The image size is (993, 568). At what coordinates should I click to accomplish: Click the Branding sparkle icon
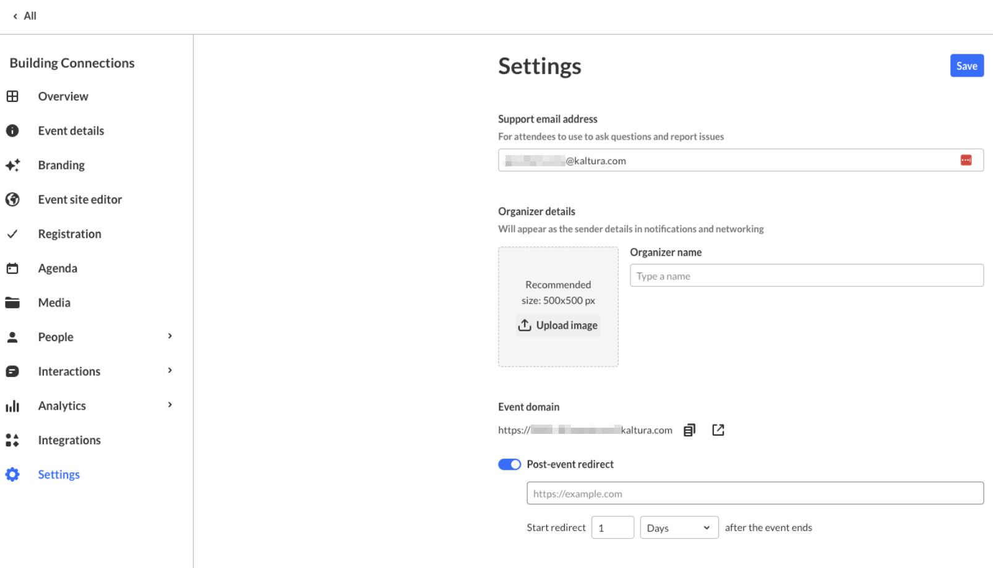[12, 165]
